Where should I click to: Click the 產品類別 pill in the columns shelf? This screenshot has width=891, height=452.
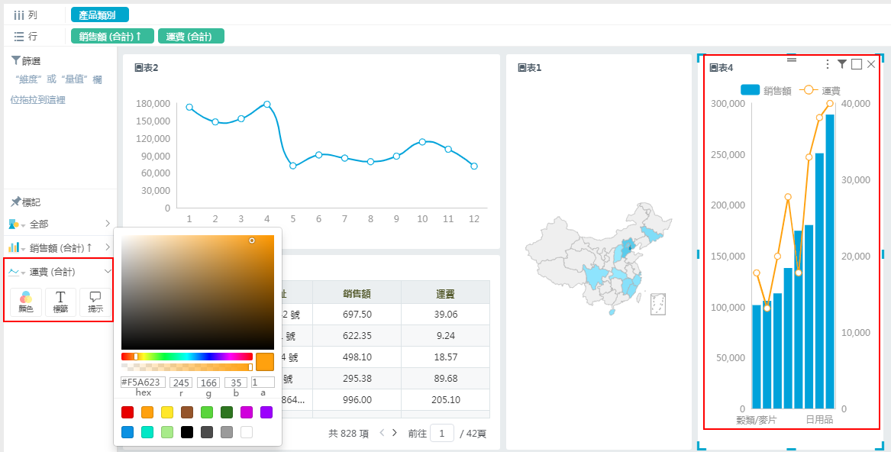(100, 15)
